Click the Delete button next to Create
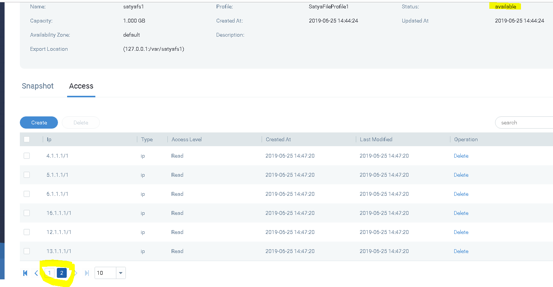The height and width of the screenshot is (287, 553). (80, 123)
